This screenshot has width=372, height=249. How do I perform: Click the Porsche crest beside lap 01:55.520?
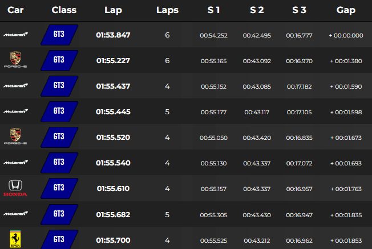(15, 136)
